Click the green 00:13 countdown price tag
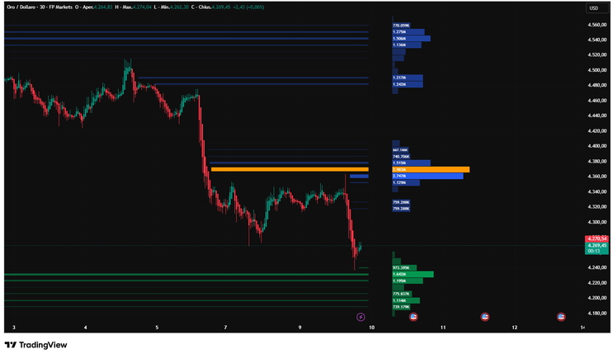Screen dimensions: 613x354 pos(596,248)
